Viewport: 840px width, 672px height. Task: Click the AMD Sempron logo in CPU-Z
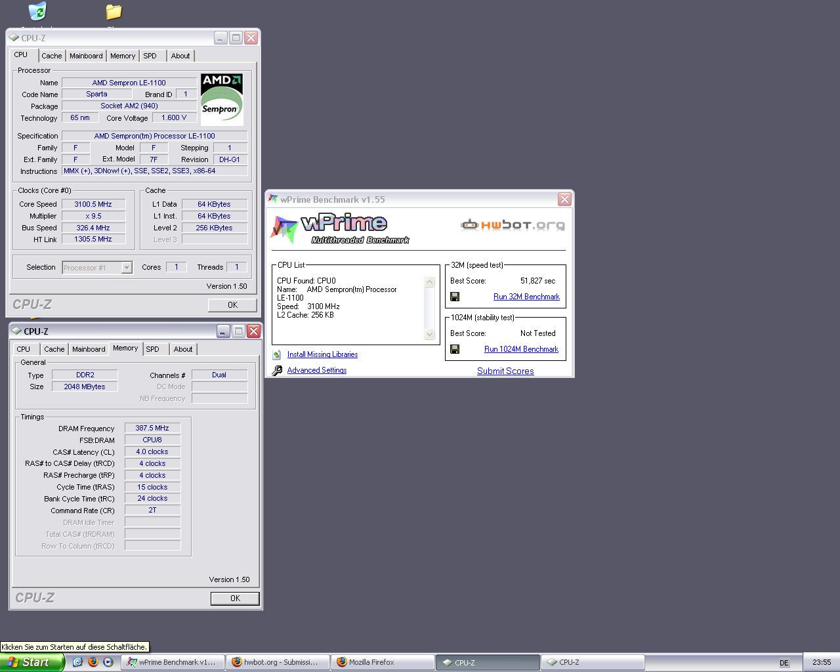coord(222,100)
